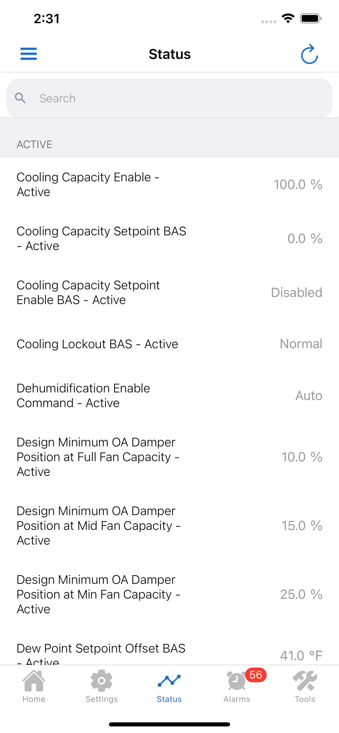This screenshot has width=339, height=733.
Task: Select Cooling Capacity Enable - Active row
Action: click(169, 184)
